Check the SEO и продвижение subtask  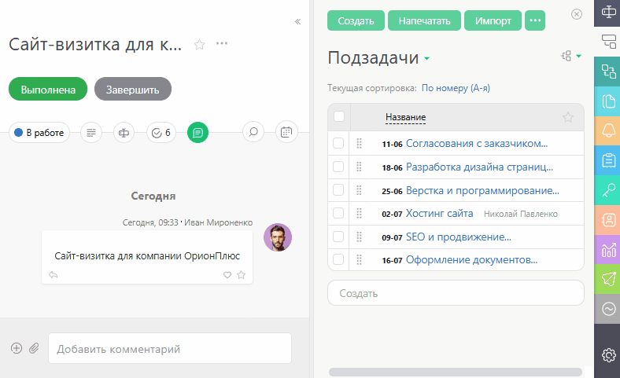pyautogui.click(x=338, y=237)
